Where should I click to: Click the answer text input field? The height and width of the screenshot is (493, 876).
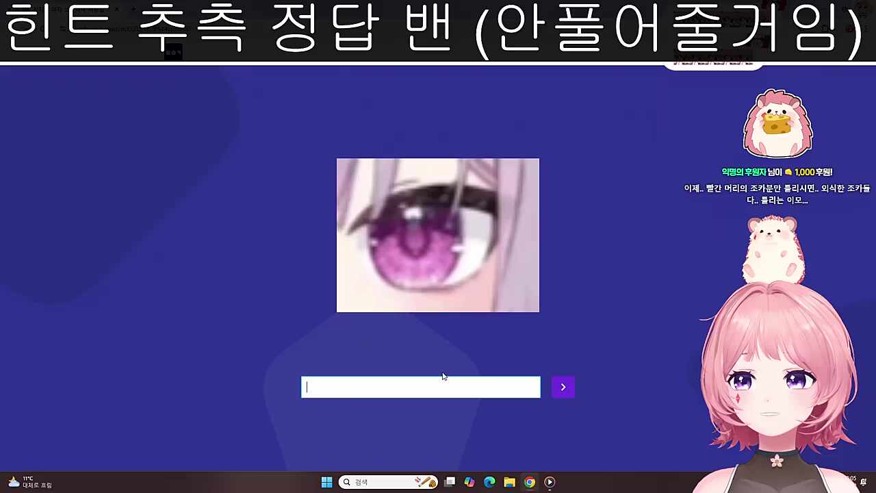(421, 387)
